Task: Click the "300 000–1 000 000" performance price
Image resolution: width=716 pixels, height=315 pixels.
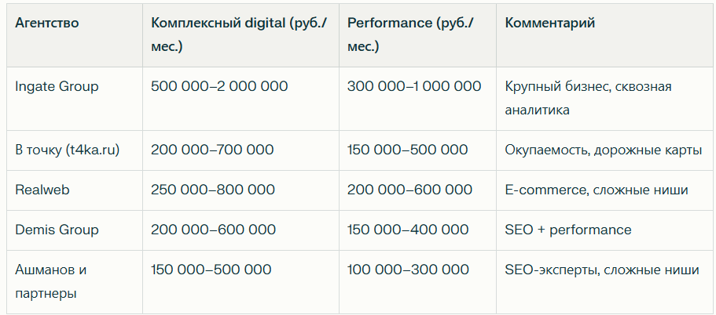Action: click(413, 86)
